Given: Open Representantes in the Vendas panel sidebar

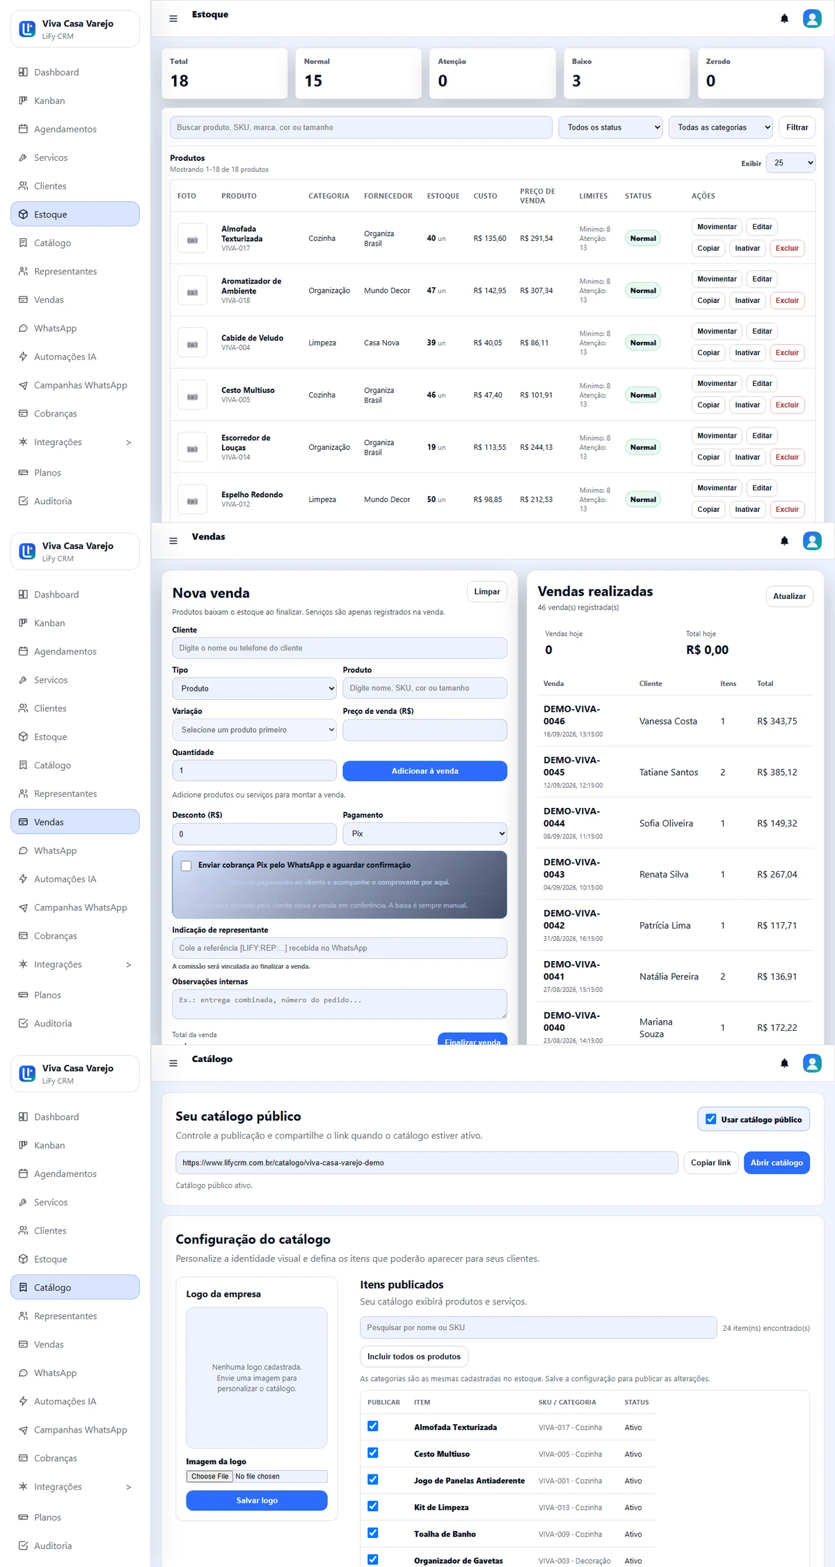Looking at the screenshot, I should [75, 794].
